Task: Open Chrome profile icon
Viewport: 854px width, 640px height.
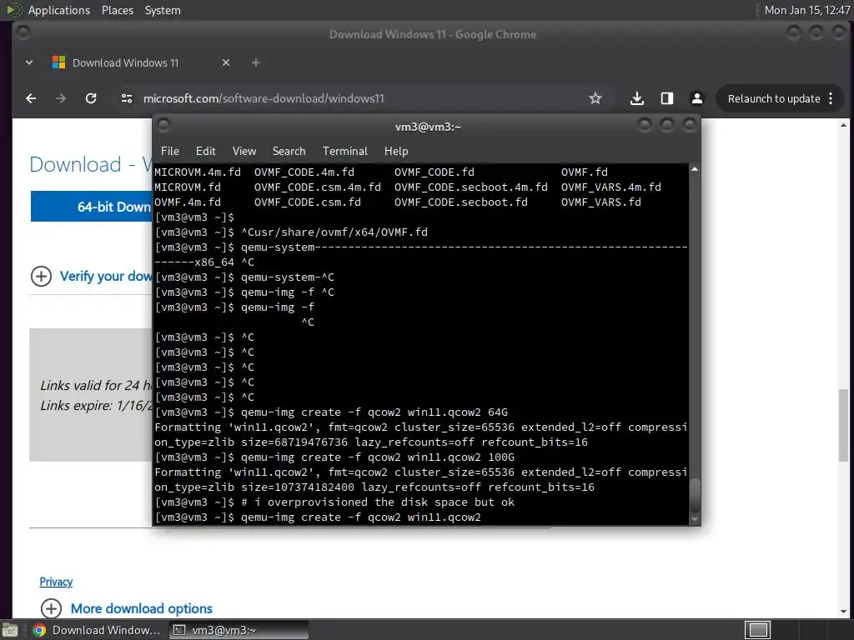Action: [696, 98]
